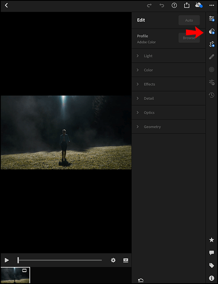This screenshot has width=218, height=284.
Task: Open the keywords tag icon
Action: pos(212,265)
